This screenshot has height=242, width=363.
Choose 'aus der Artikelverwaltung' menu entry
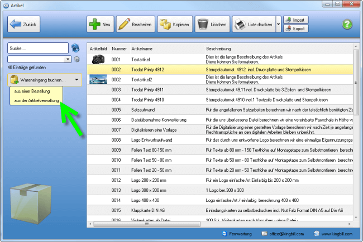tap(36, 100)
